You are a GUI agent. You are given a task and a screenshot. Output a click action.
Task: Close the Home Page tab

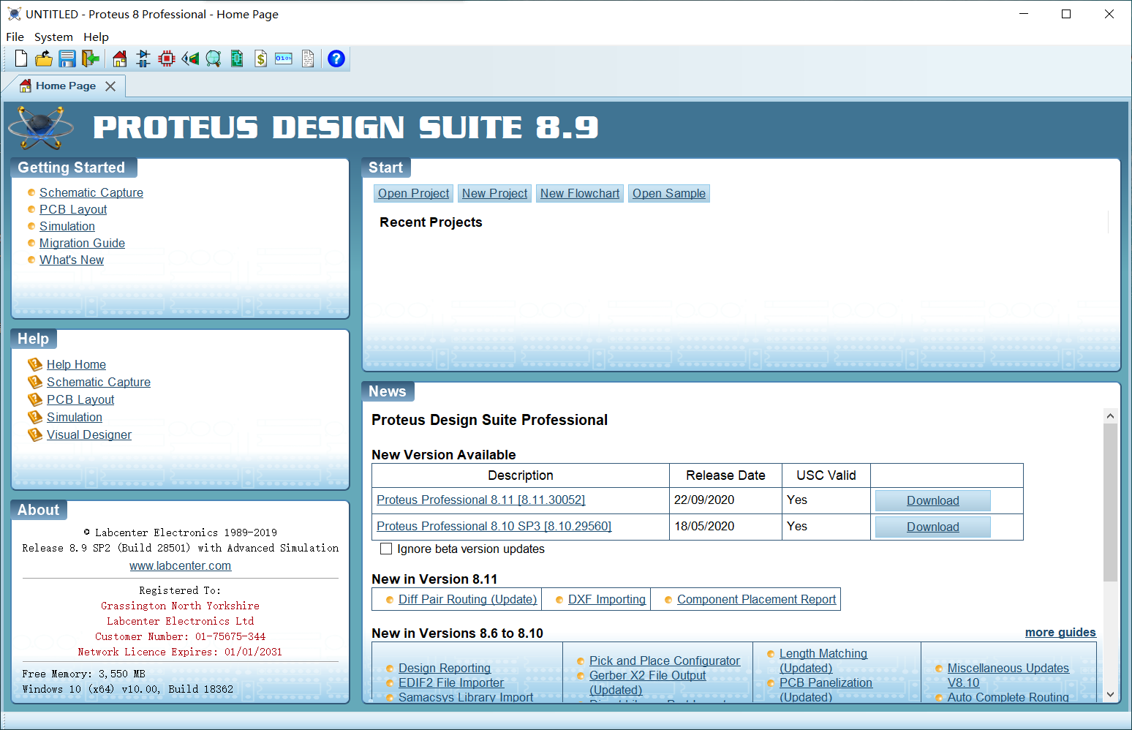coord(110,86)
